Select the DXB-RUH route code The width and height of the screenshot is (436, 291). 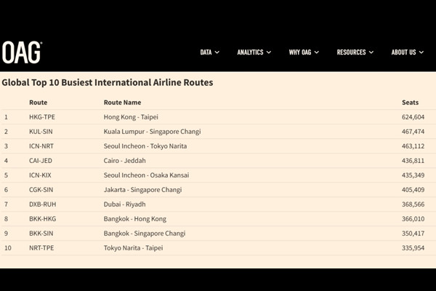(43, 204)
